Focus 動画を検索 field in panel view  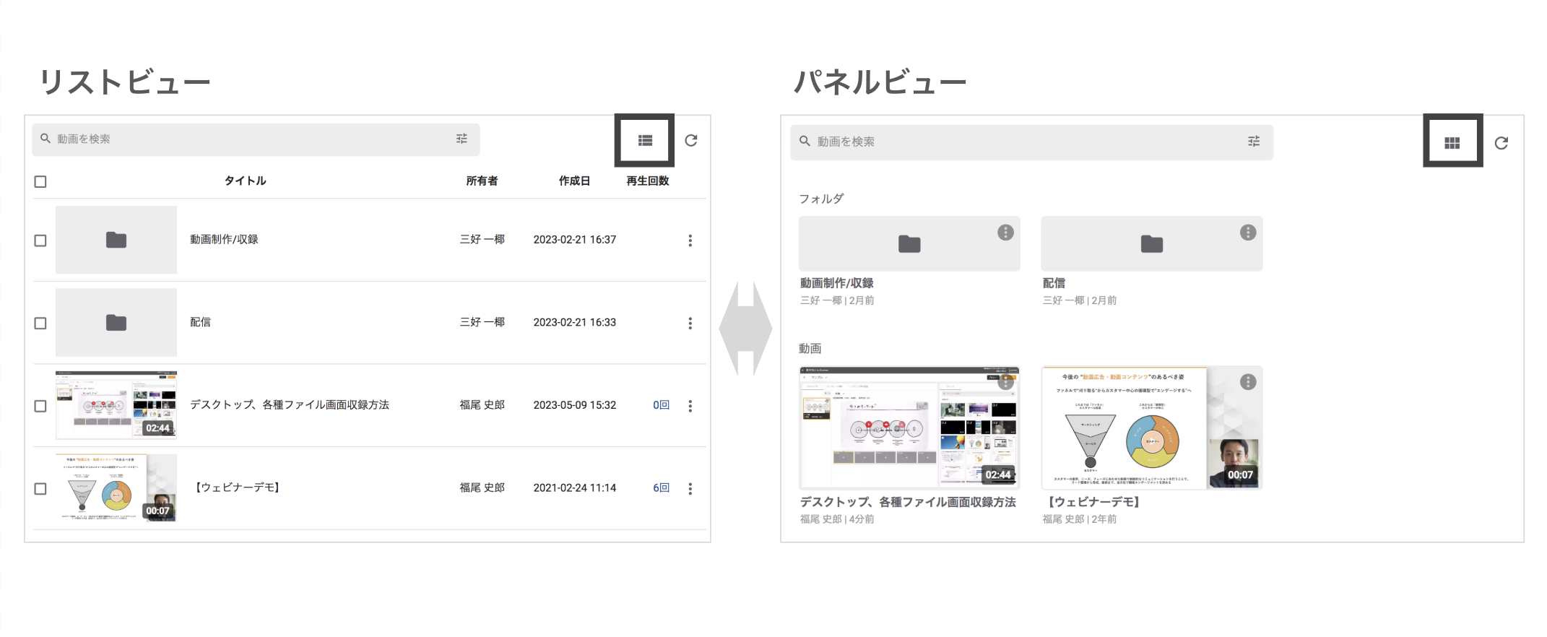click(1031, 142)
